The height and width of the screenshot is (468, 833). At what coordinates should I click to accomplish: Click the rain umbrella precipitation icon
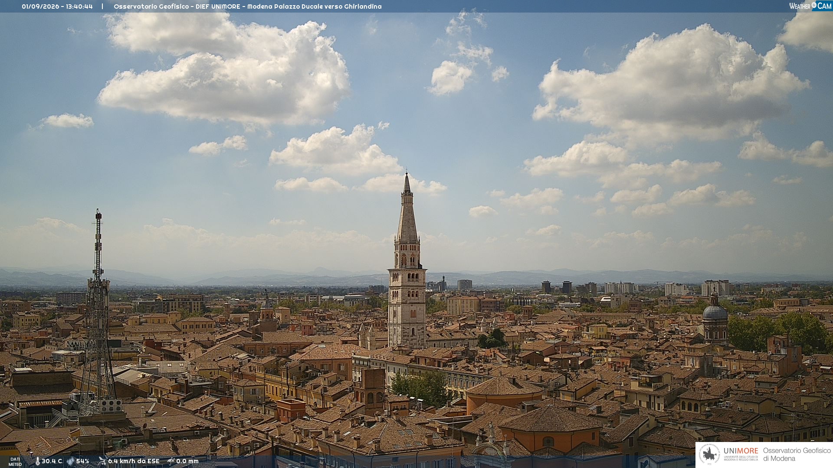pos(171,461)
